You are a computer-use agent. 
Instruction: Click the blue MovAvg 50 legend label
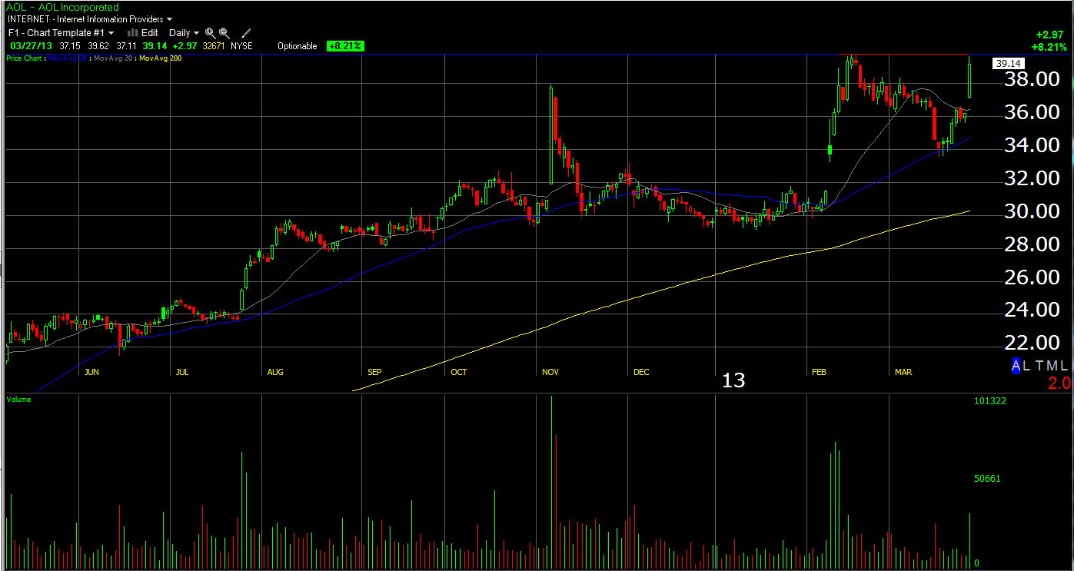pos(68,58)
